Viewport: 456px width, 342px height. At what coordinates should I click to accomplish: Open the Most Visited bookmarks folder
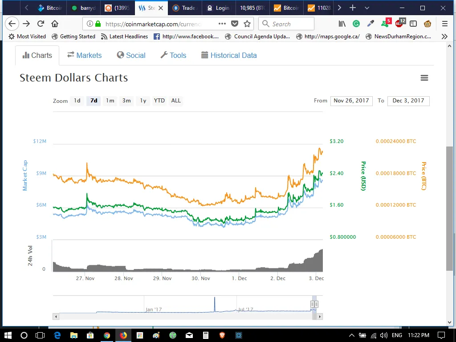click(x=27, y=37)
